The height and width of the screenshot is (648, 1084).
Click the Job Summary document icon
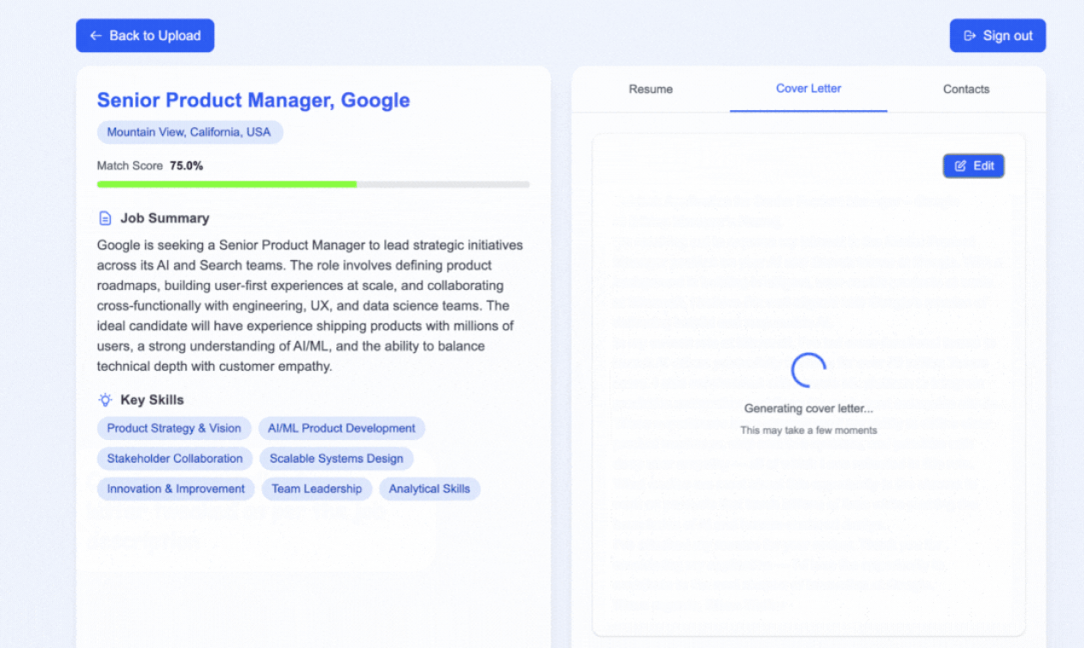105,218
